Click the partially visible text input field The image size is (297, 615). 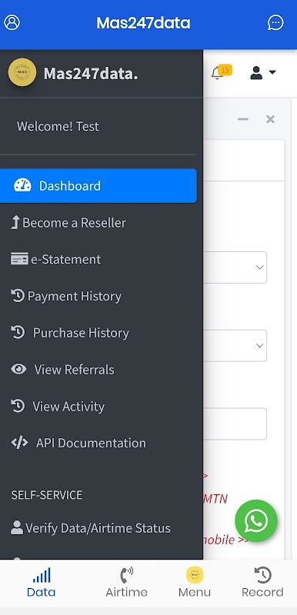coord(235,424)
